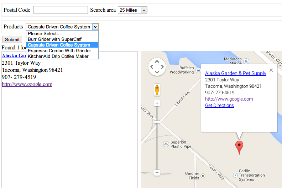This screenshot has height=188, width=282.
Task: Click "Tacoma, Washington 98421" in map popup
Action: [233, 86]
